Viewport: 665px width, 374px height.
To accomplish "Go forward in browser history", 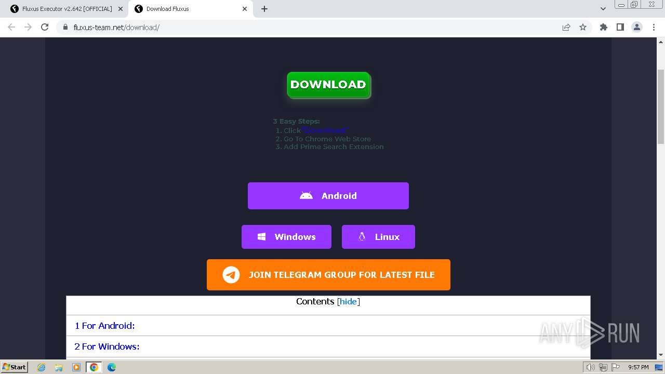I will [28, 27].
